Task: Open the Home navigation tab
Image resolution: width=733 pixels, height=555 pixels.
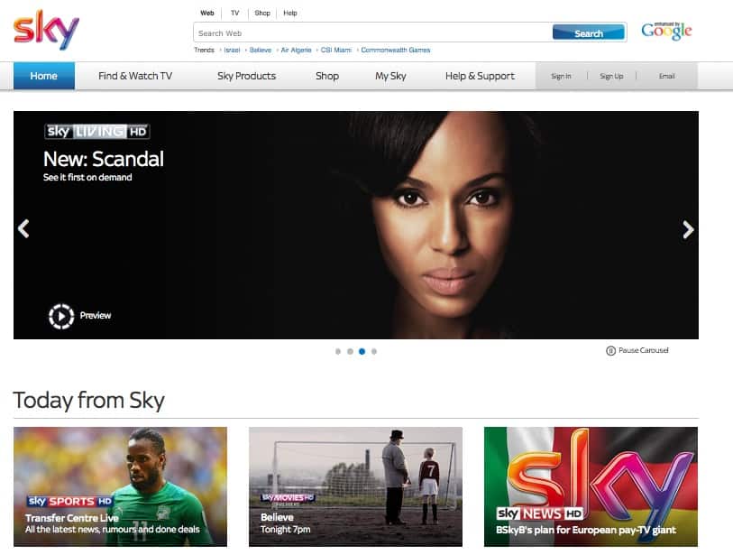Action: click(x=44, y=76)
